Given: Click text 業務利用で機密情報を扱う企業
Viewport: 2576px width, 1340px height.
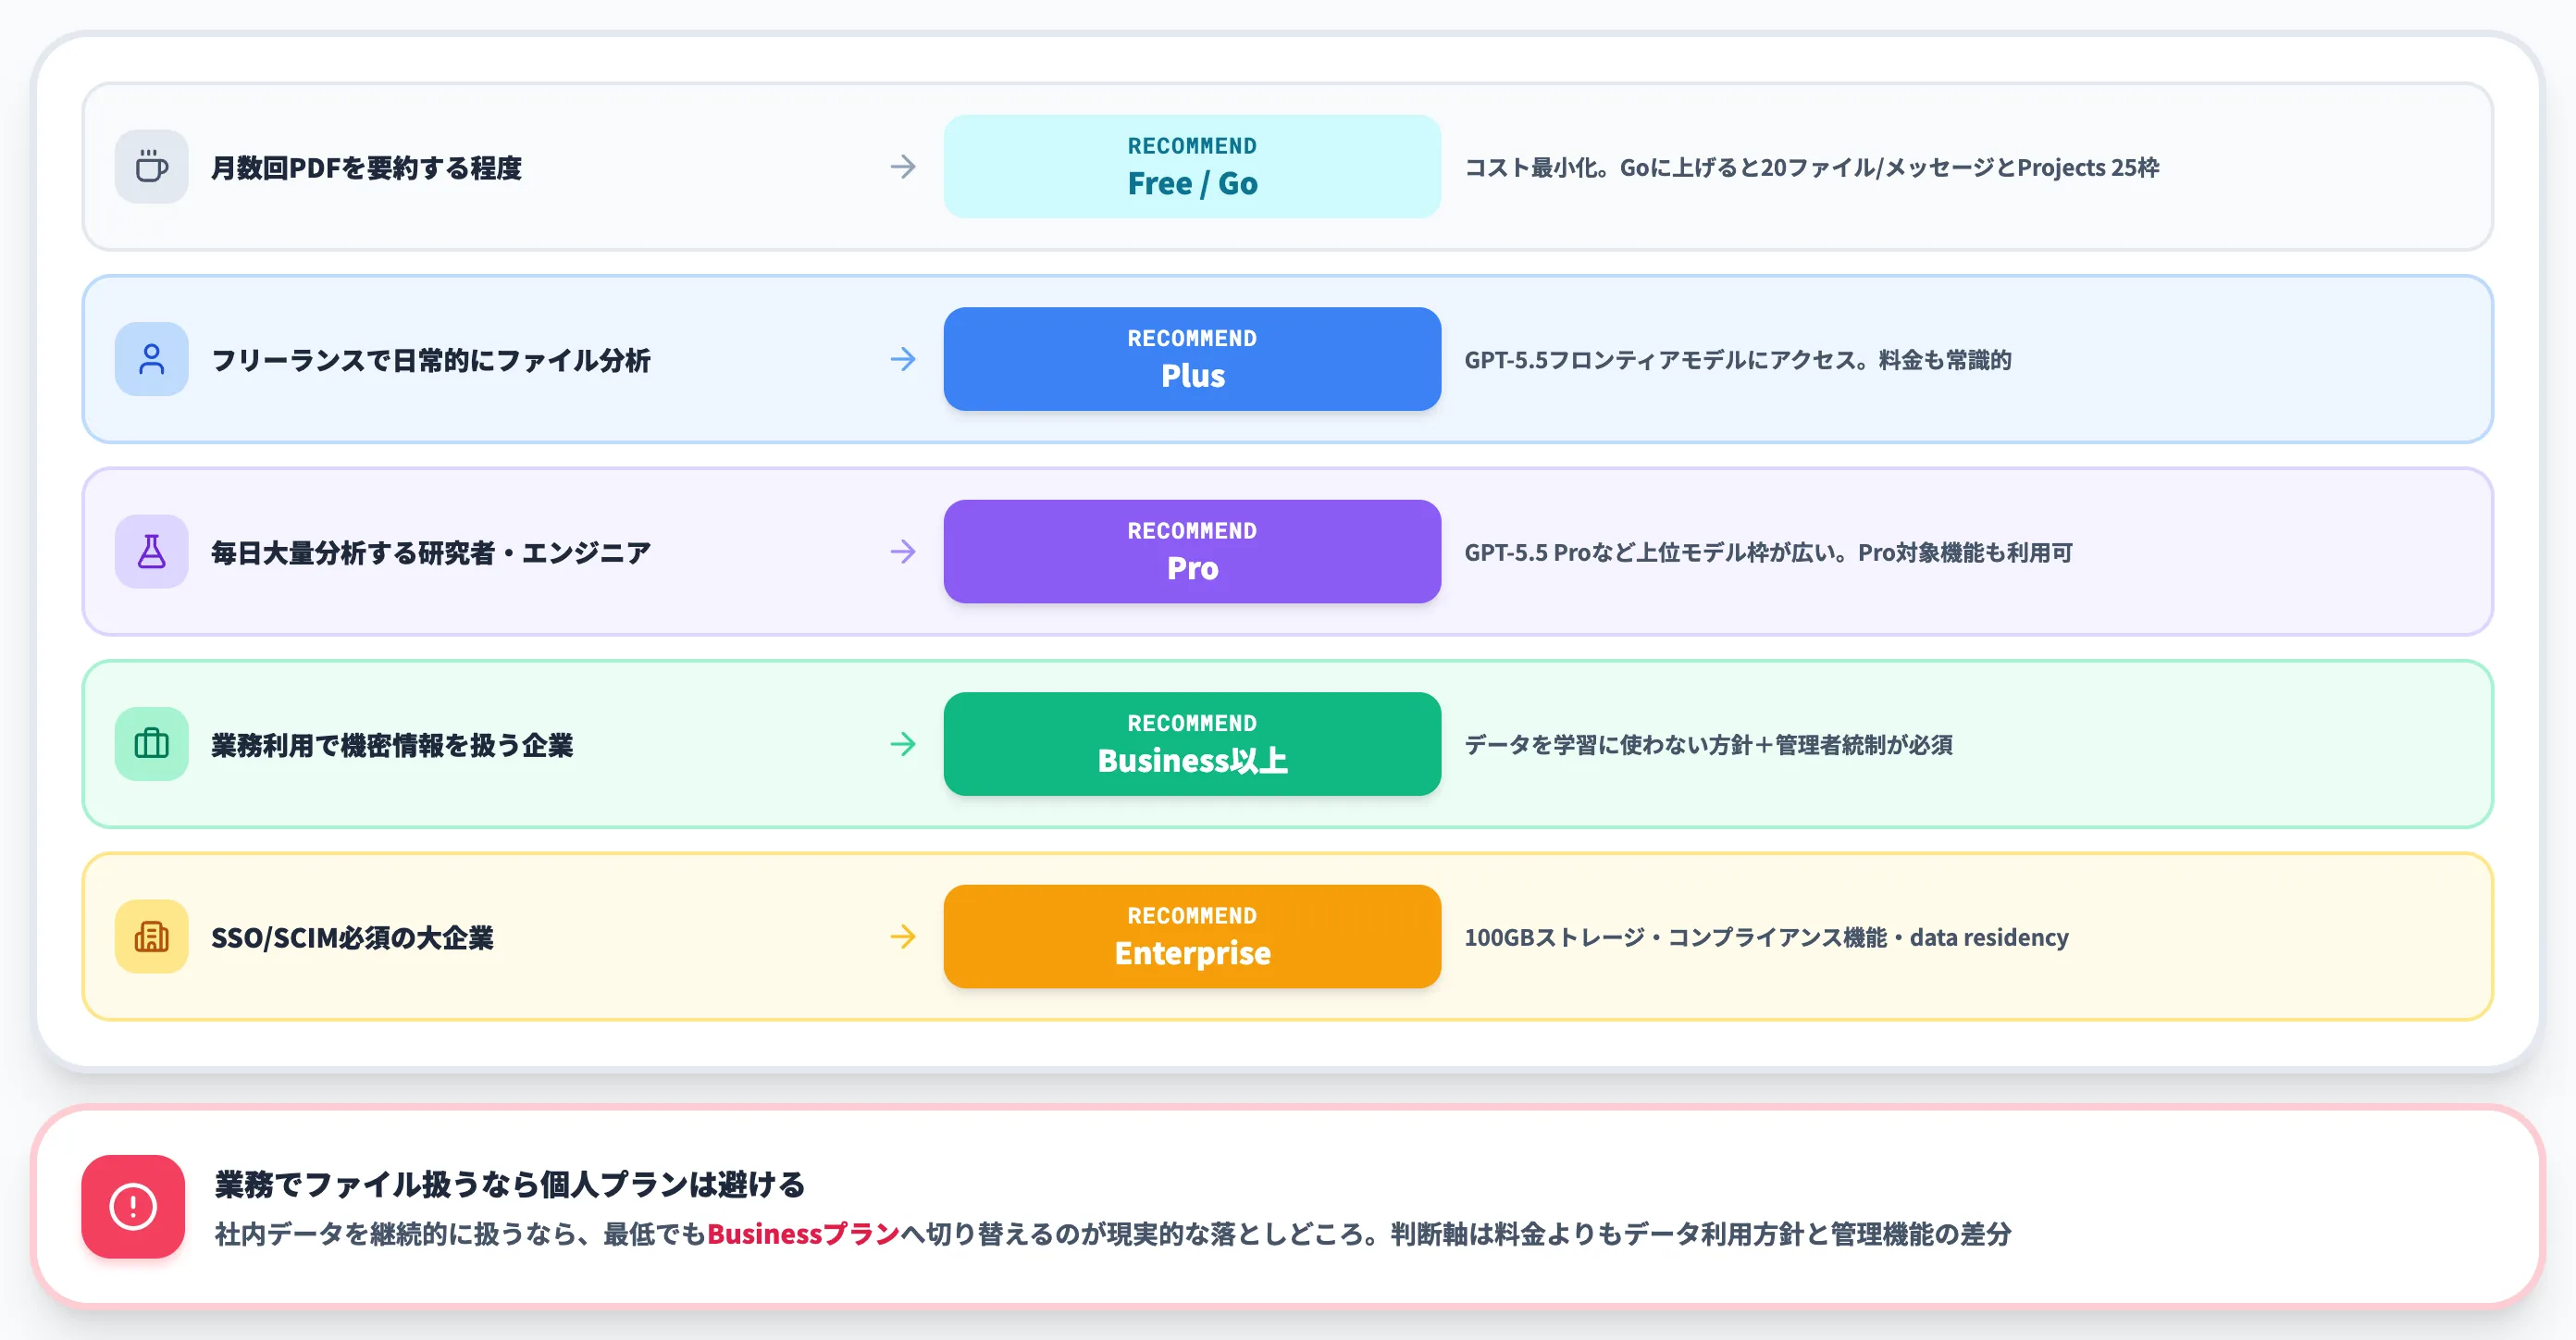Looking at the screenshot, I should point(392,745).
